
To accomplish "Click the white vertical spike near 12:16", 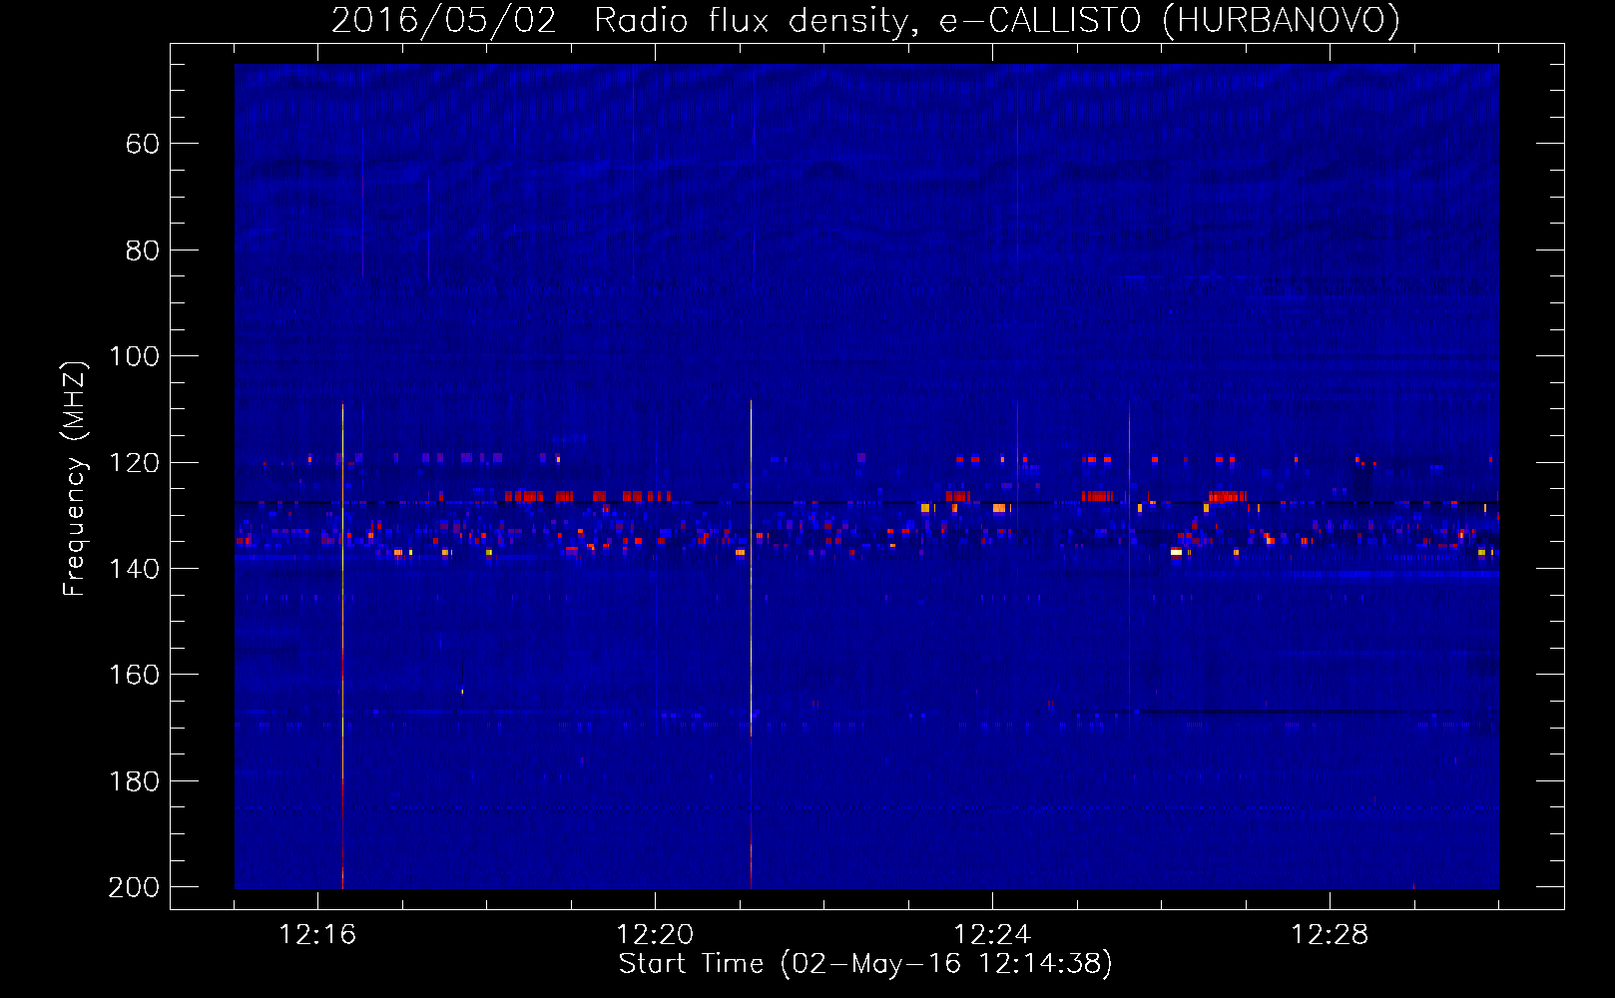I will 342,647.
